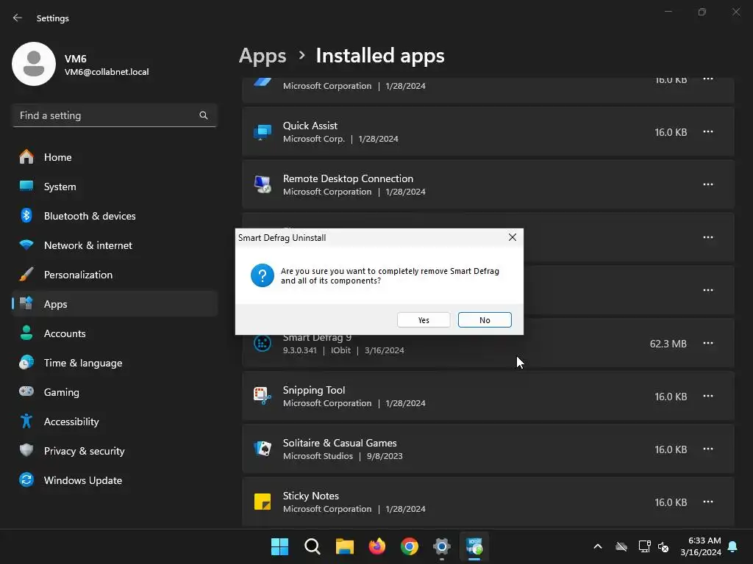Open taskbar Search
Screen dimensions: 753x564
pyautogui.click(x=312, y=546)
